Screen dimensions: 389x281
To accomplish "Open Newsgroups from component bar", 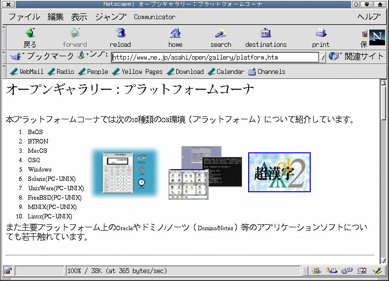I will pyautogui.click(x=347, y=270).
